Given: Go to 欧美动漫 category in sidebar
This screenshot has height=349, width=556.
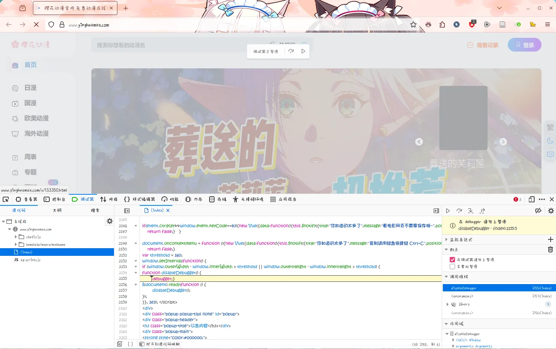Looking at the screenshot, I should click(36, 118).
